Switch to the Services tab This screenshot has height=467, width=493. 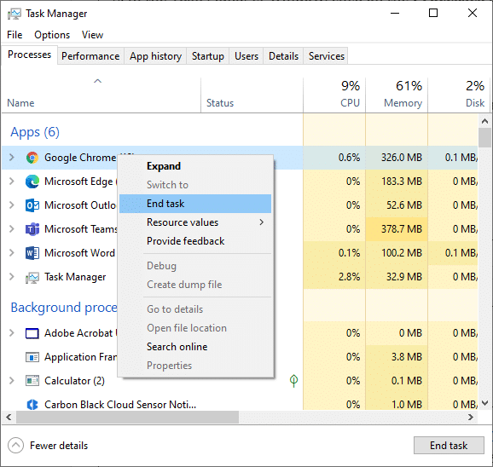point(326,56)
